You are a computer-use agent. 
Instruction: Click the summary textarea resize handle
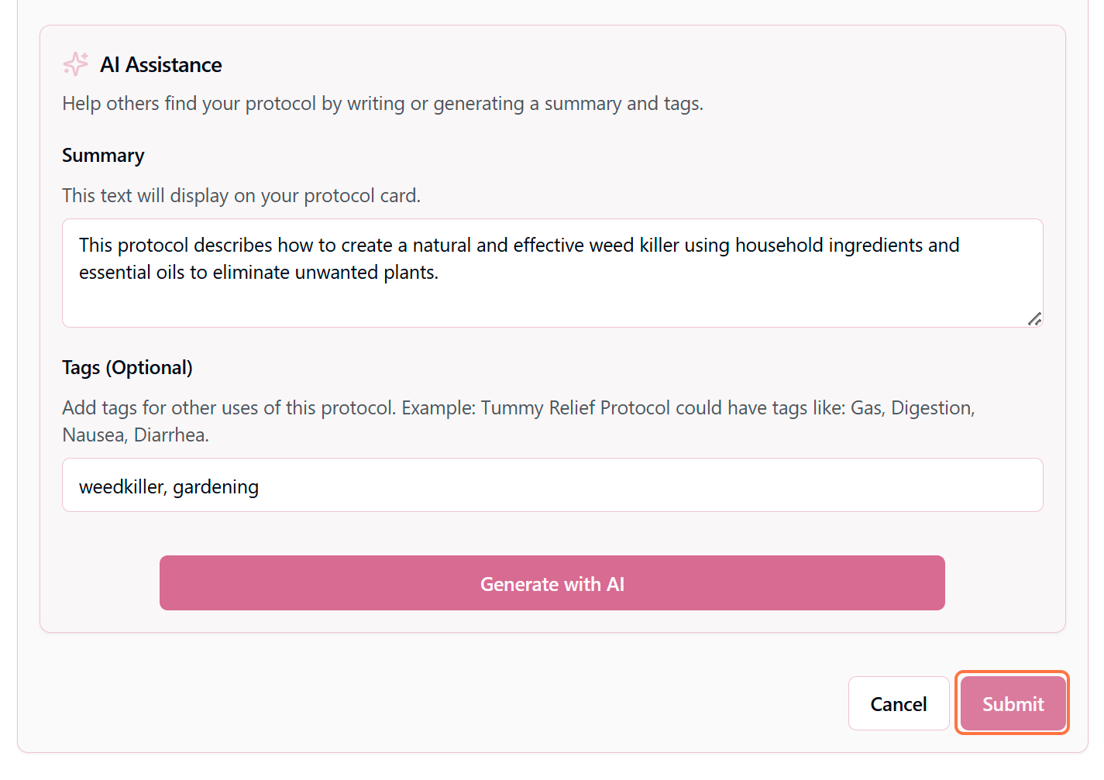(1034, 318)
